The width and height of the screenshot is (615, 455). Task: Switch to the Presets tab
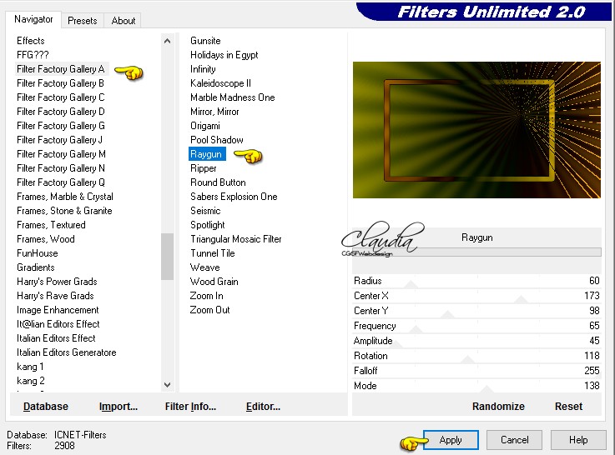(83, 20)
